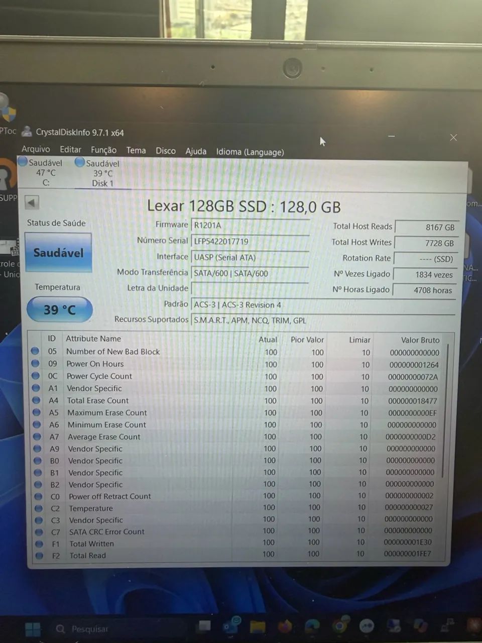The image size is (482, 643).
Task: Click the 39 °C temperature button
Action: click(x=60, y=309)
